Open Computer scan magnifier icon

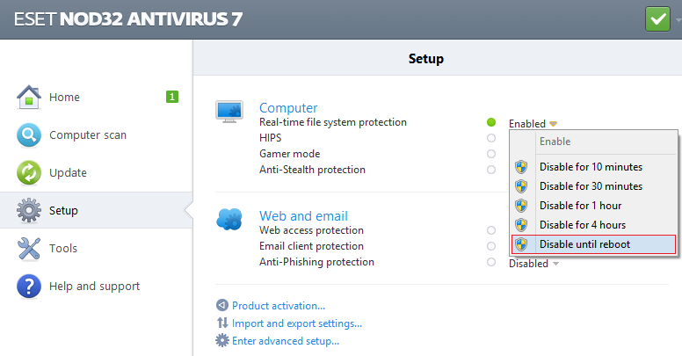pos(29,135)
